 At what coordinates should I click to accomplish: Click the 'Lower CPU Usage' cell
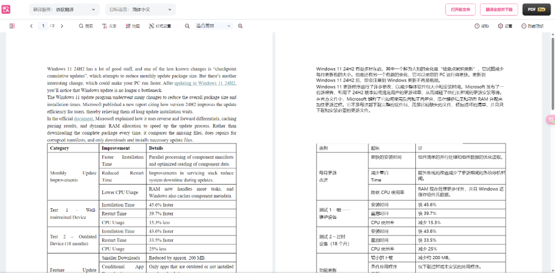click(x=122, y=192)
